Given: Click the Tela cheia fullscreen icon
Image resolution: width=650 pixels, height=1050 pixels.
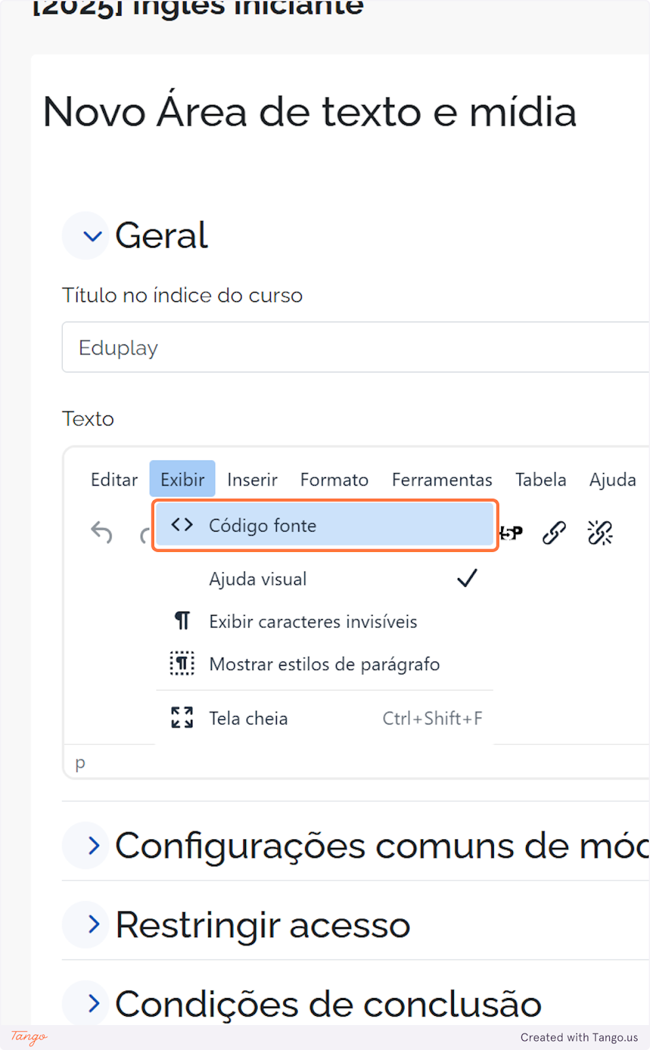Looking at the screenshot, I should pos(181,717).
